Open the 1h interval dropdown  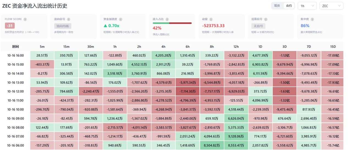pos(307,6)
